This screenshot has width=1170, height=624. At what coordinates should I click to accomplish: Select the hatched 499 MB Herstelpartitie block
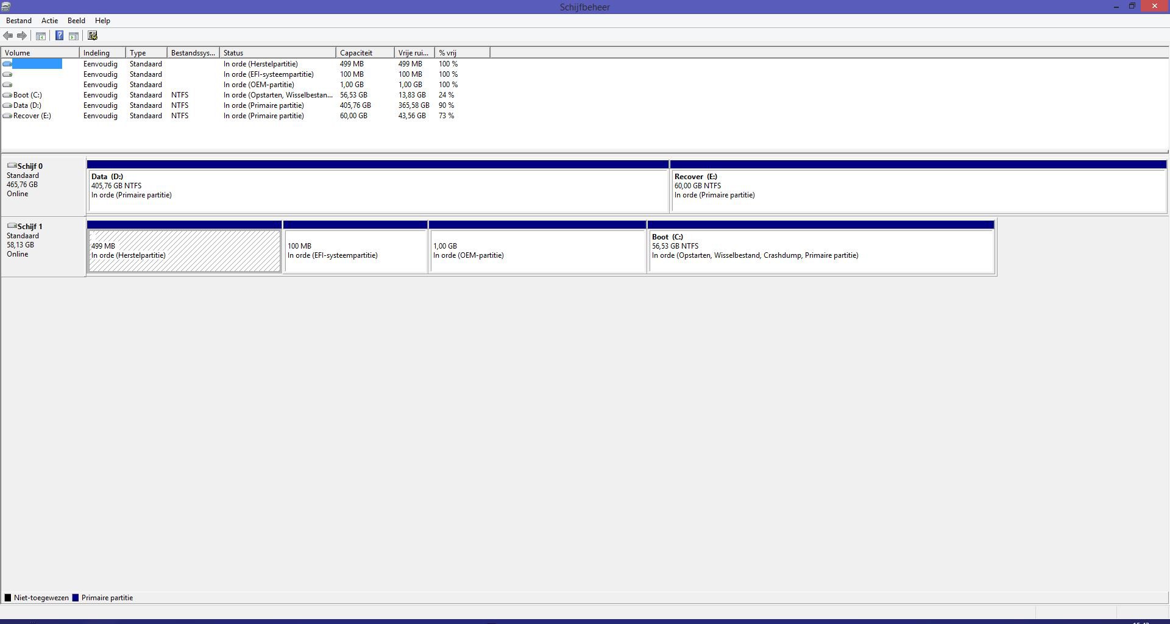click(x=184, y=247)
